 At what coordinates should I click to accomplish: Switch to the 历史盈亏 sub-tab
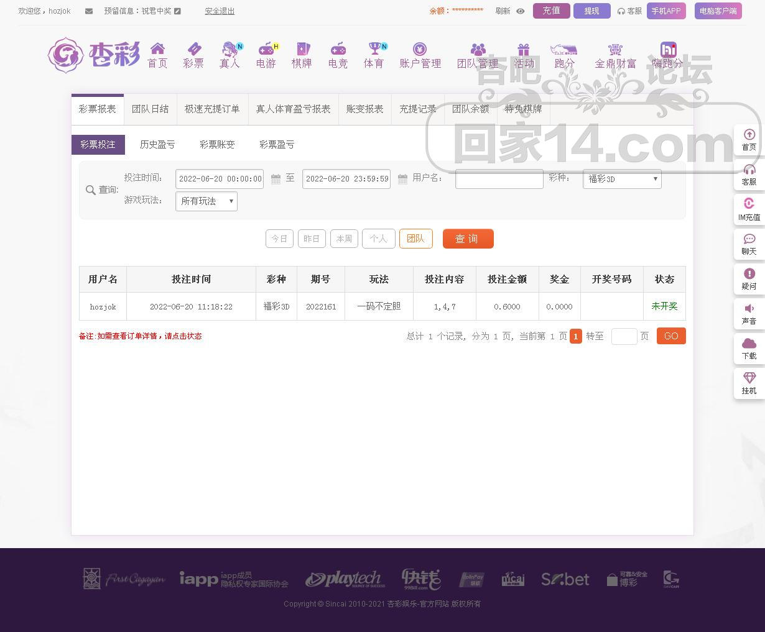pos(157,145)
